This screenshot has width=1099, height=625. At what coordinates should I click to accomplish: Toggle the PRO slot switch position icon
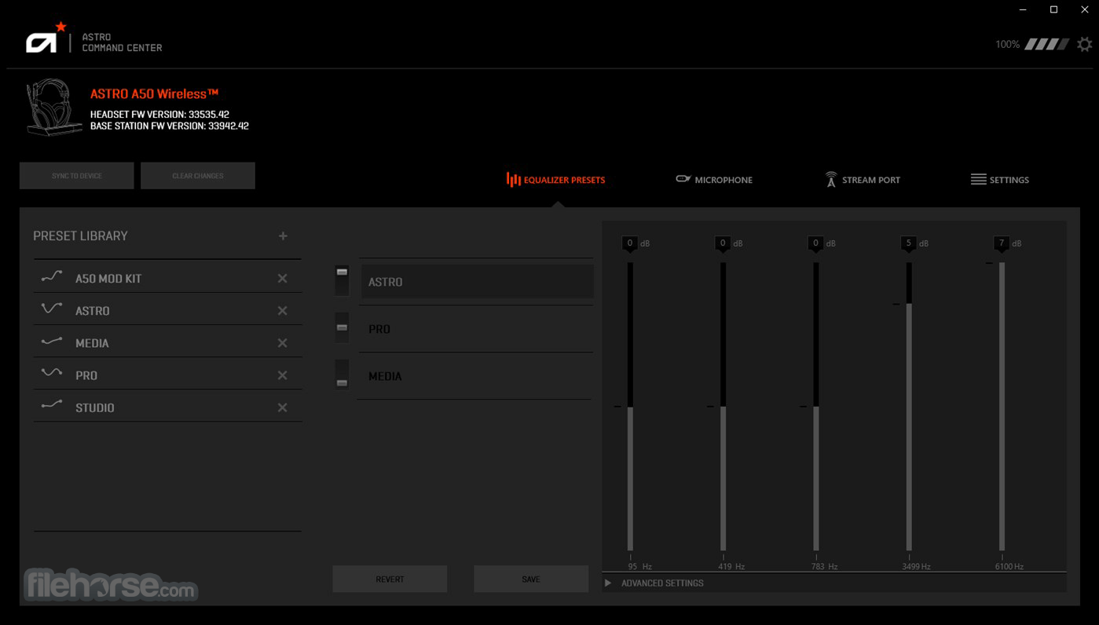point(342,327)
